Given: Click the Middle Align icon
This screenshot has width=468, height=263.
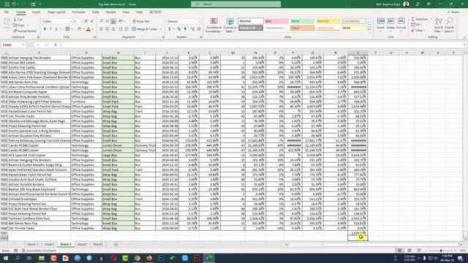Looking at the screenshot, I should (107, 21).
